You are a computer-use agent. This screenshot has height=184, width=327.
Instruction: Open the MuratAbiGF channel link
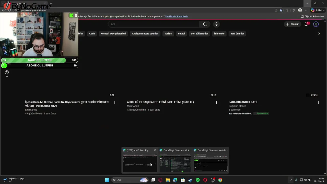pyautogui.click(x=133, y=106)
